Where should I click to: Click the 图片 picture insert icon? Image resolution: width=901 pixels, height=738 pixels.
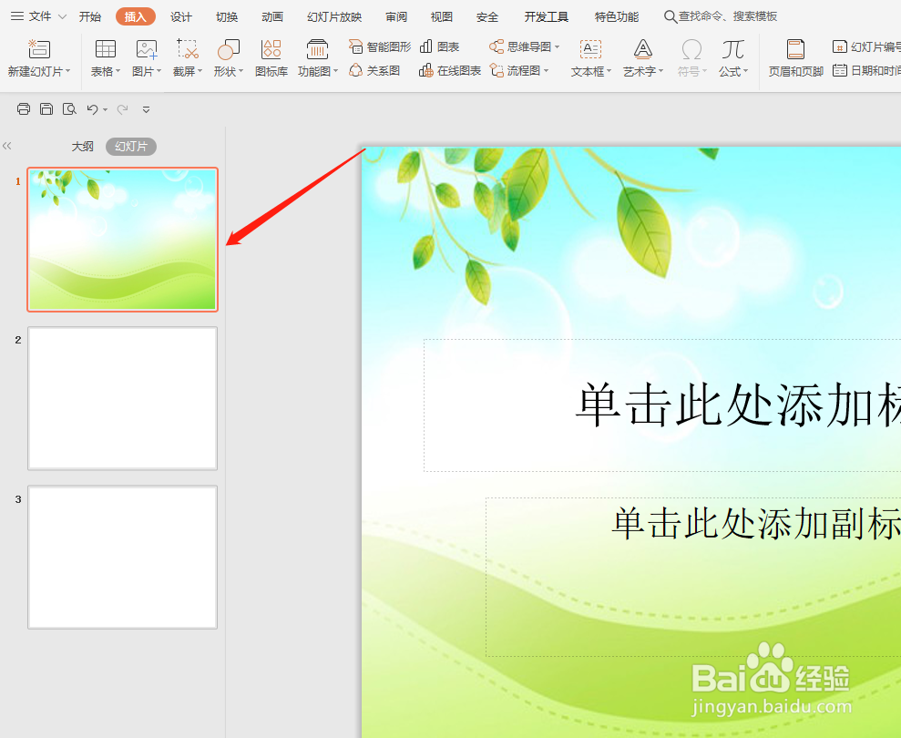(x=147, y=49)
